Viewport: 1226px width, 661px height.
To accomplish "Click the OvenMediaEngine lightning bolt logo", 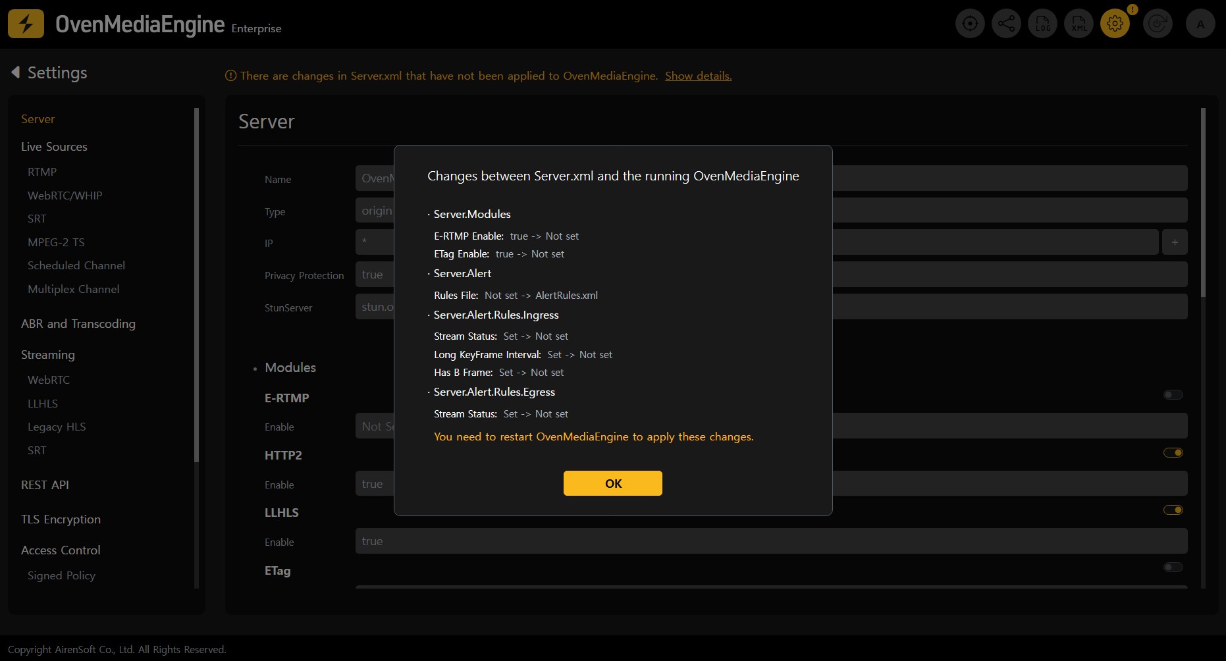I will pyautogui.click(x=26, y=24).
